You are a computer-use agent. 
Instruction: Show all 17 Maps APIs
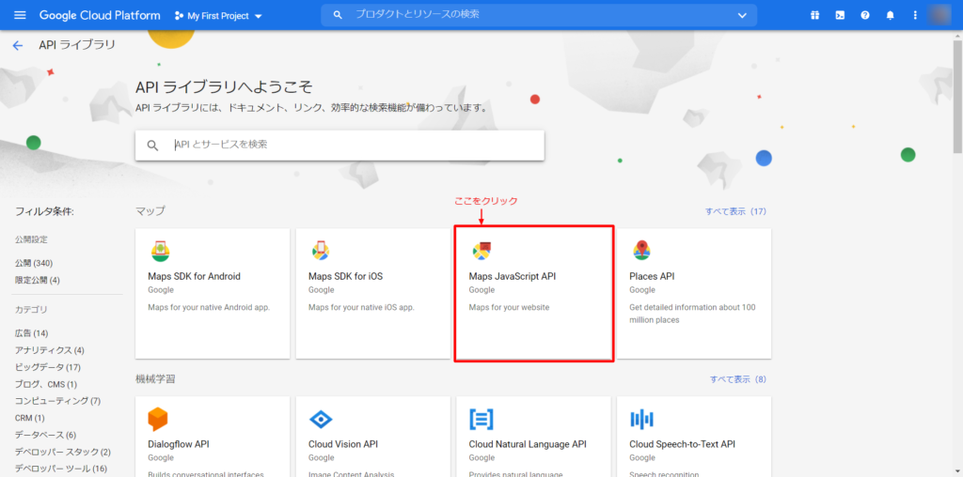(735, 211)
